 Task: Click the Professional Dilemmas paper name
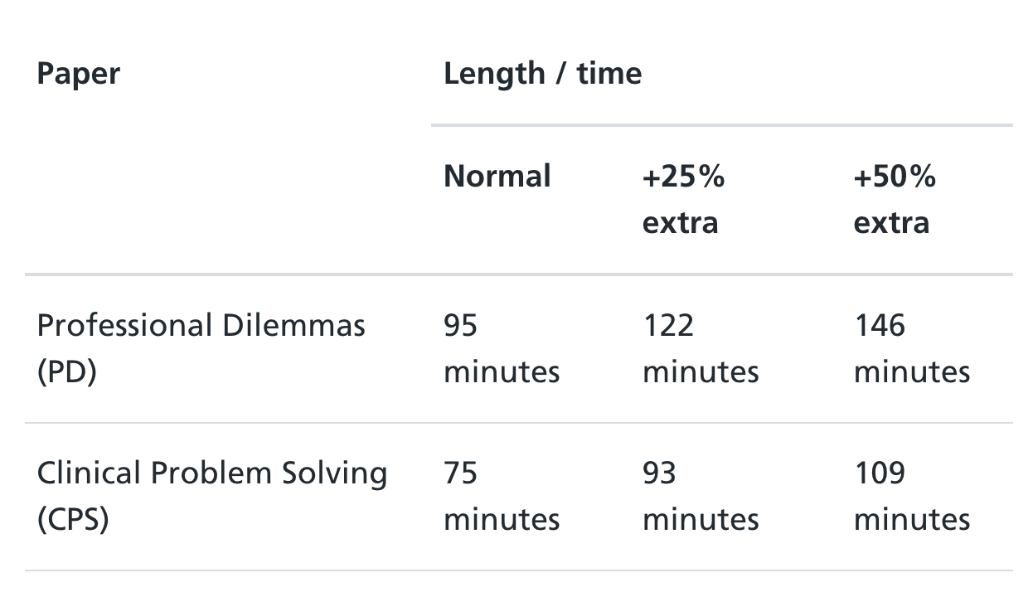point(201,325)
